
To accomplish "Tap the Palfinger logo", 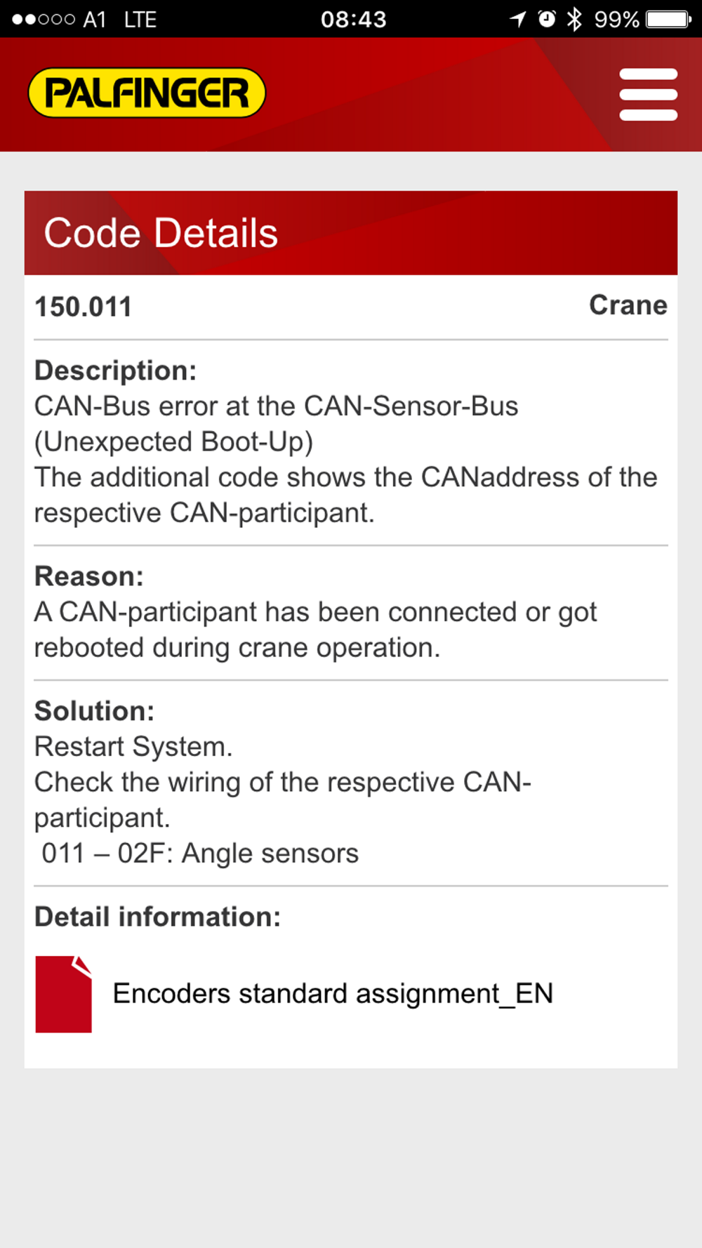I will [x=147, y=93].
